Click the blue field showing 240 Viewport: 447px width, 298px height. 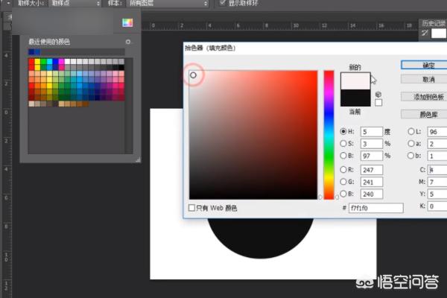coord(372,194)
